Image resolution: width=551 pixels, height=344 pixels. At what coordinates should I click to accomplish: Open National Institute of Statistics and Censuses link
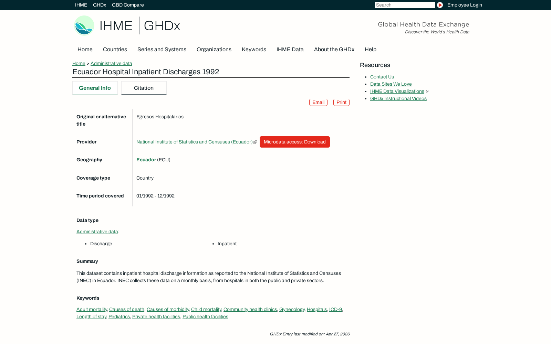pos(194,142)
